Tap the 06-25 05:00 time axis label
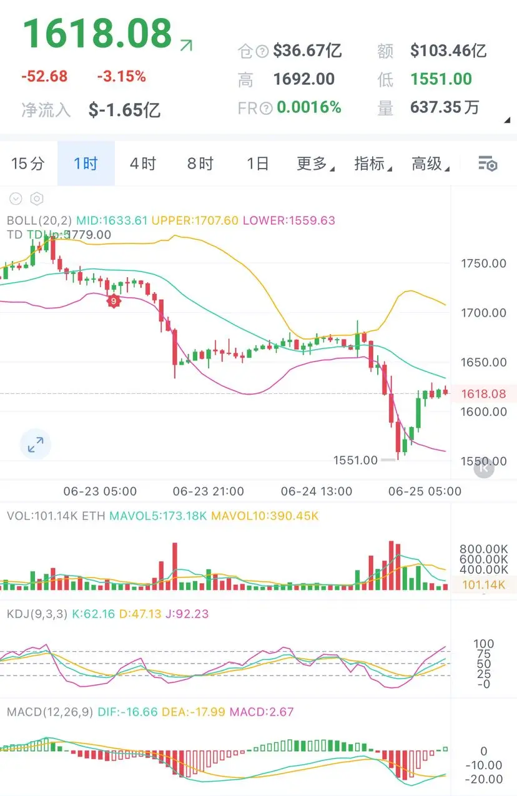The image size is (517, 796). 425,491
